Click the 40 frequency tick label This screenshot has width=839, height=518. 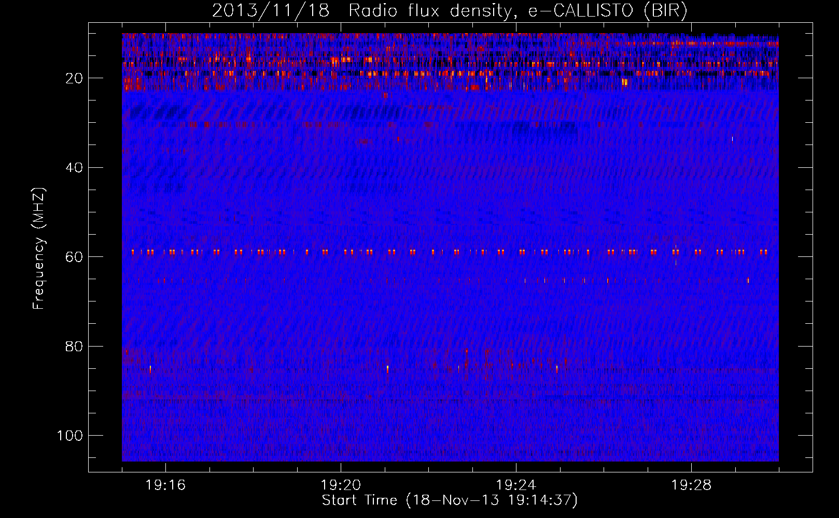click(74, 168)
